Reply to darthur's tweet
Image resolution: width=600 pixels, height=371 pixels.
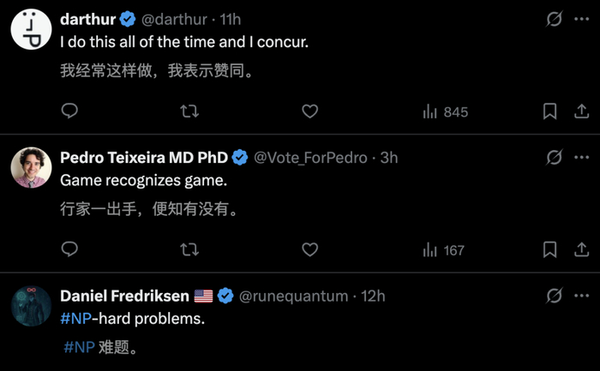[x=70, y=111]
